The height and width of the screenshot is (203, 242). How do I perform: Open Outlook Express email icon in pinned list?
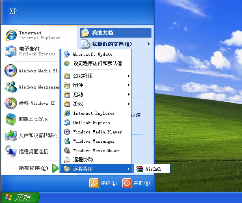pyautogui.click(x=11, y=51)
